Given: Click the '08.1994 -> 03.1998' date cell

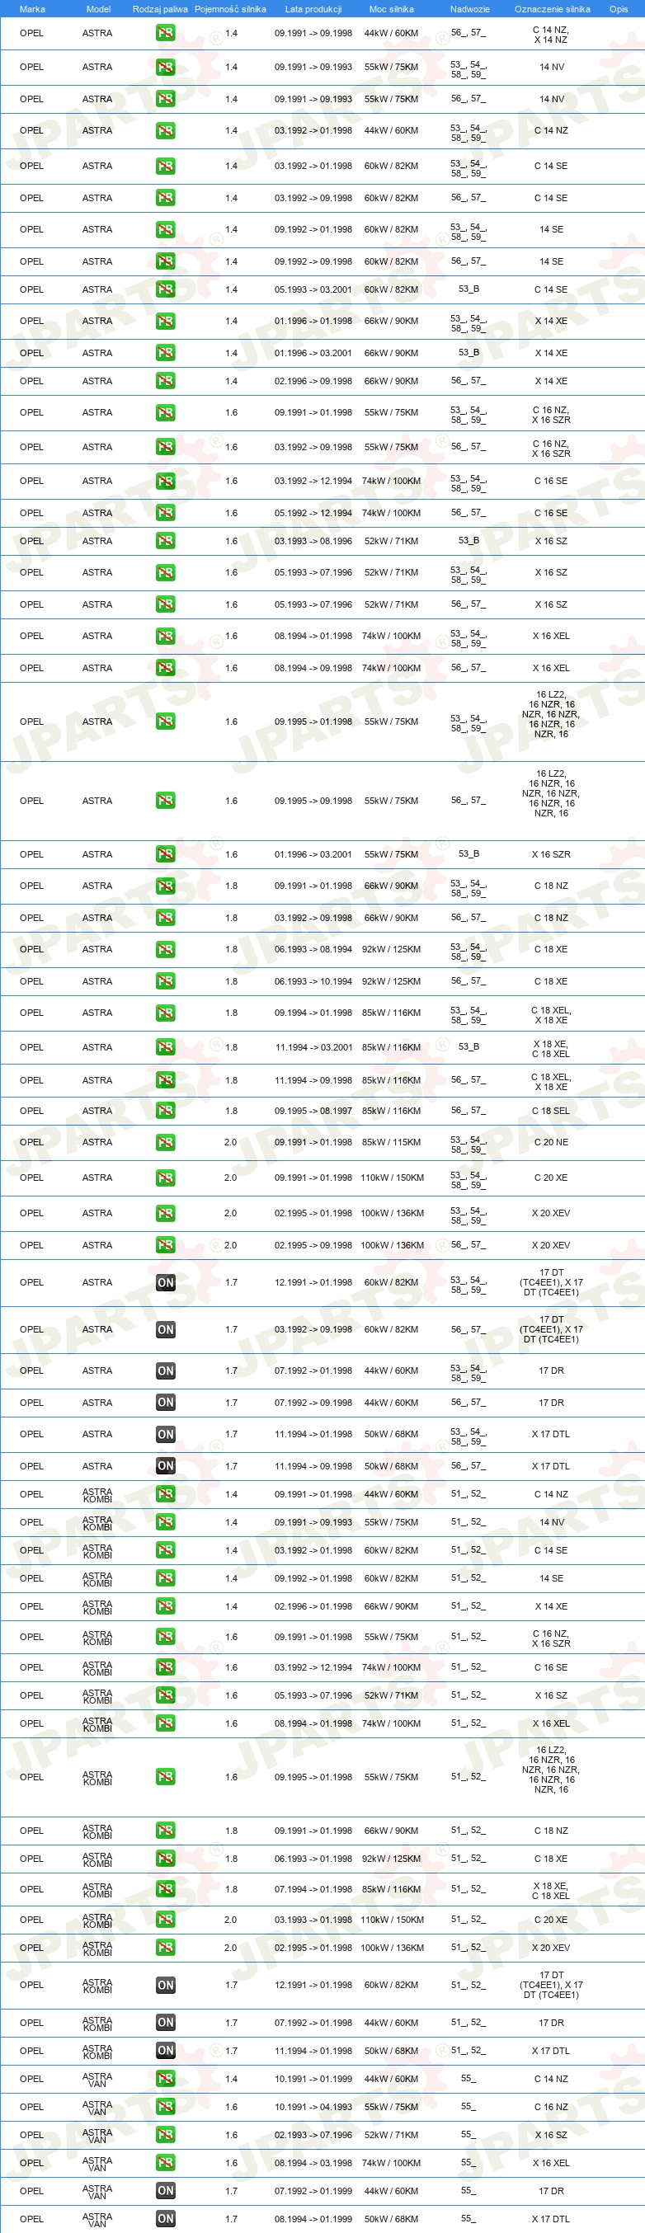Looking at the screenshot, I should click(x=313, y=2163).
